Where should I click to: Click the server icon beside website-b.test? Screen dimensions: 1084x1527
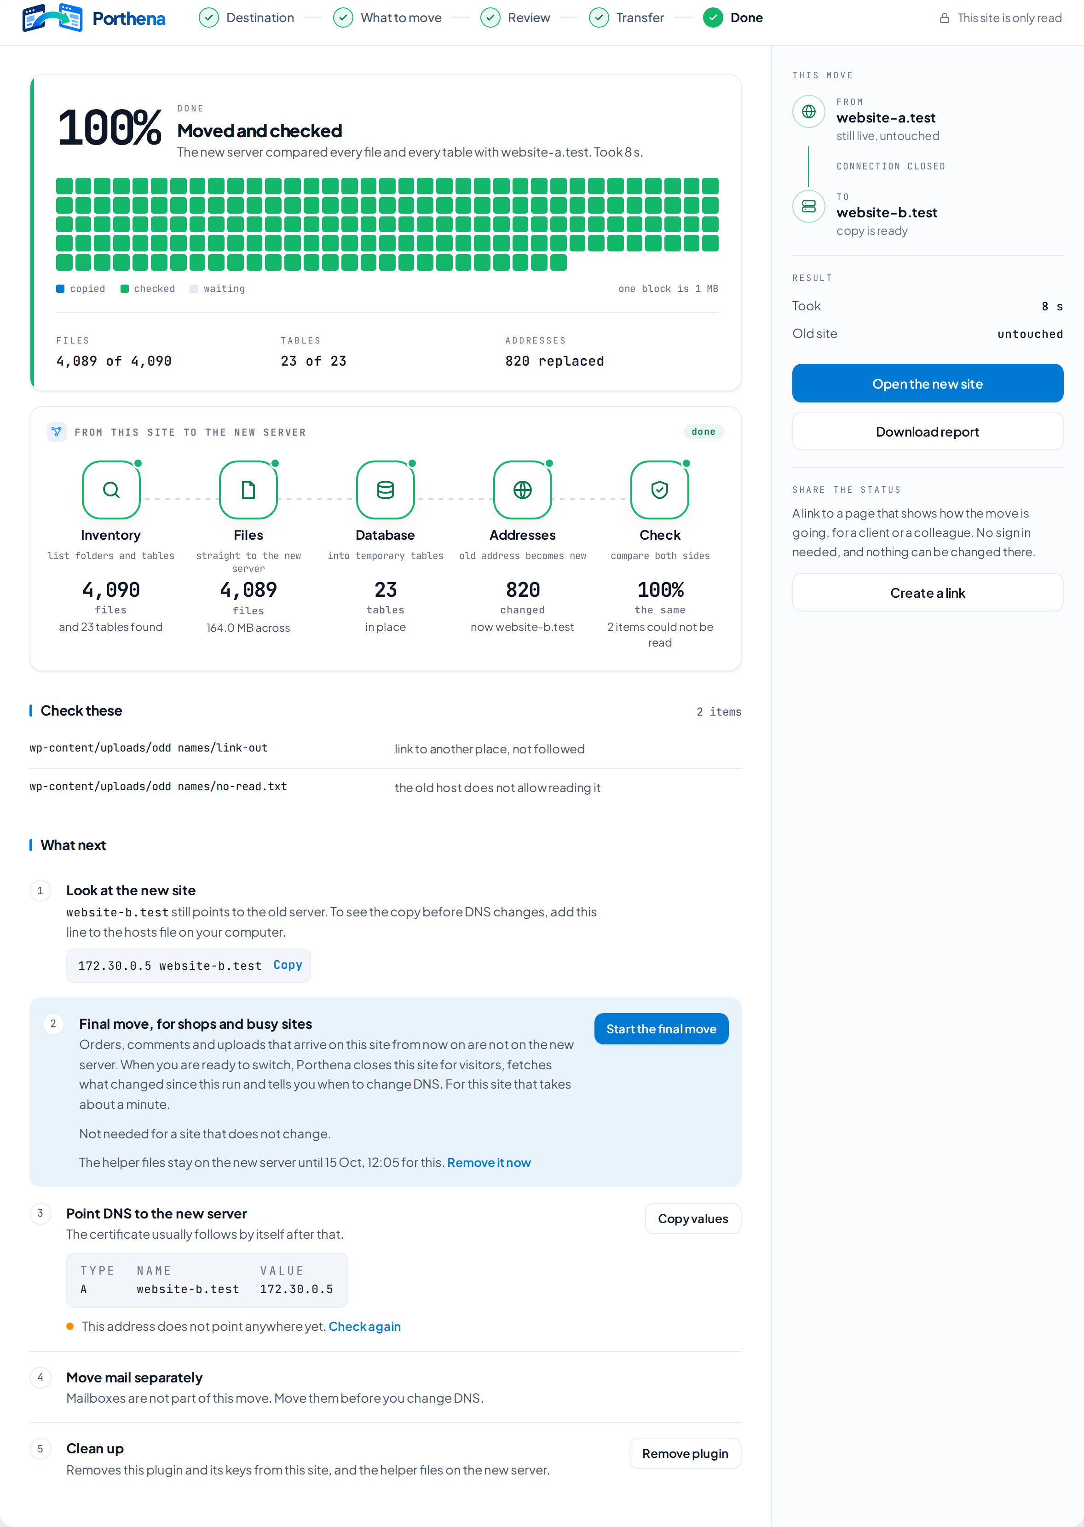pos(808,206)
